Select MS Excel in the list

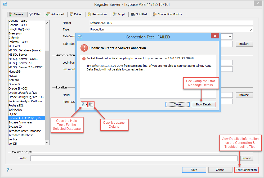coord(14,46)
